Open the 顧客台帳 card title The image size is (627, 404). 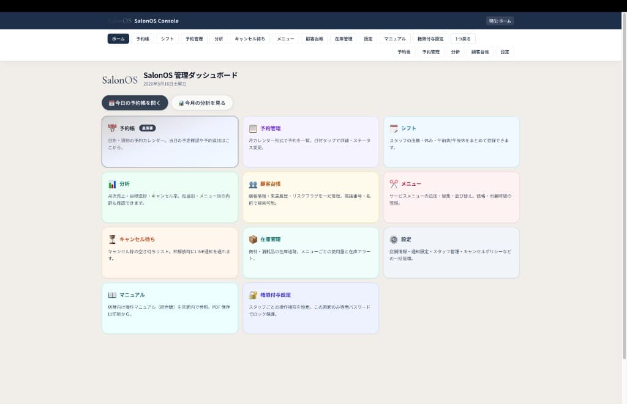coord(270,183)
